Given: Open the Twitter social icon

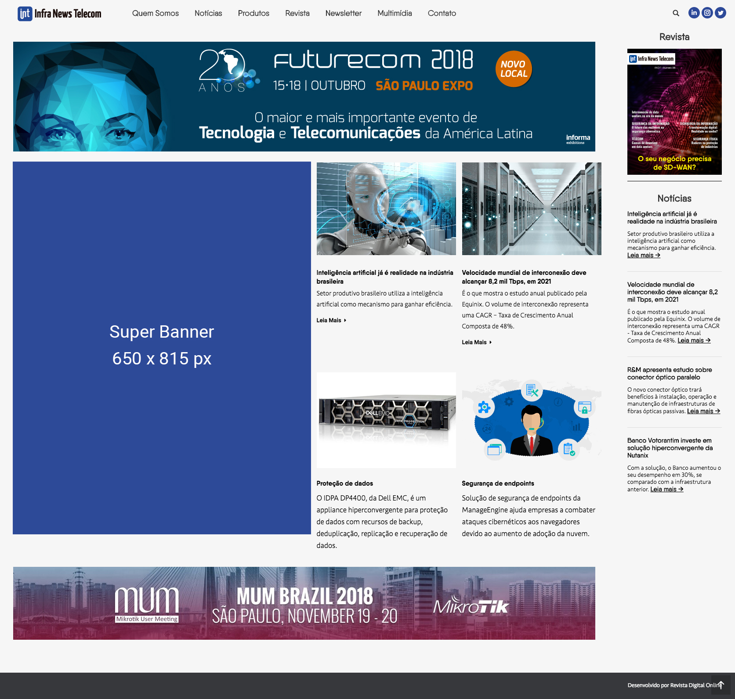Looking at the screenshot, I should click(721, 13).
